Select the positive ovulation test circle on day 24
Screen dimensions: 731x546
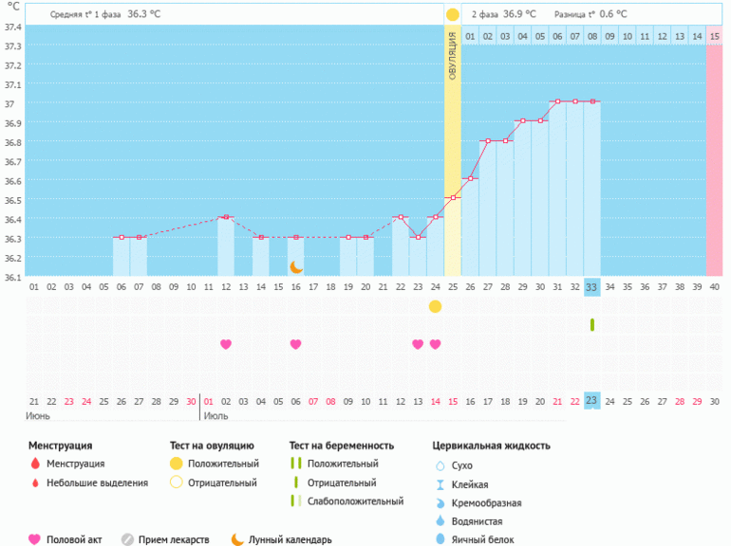435,306
